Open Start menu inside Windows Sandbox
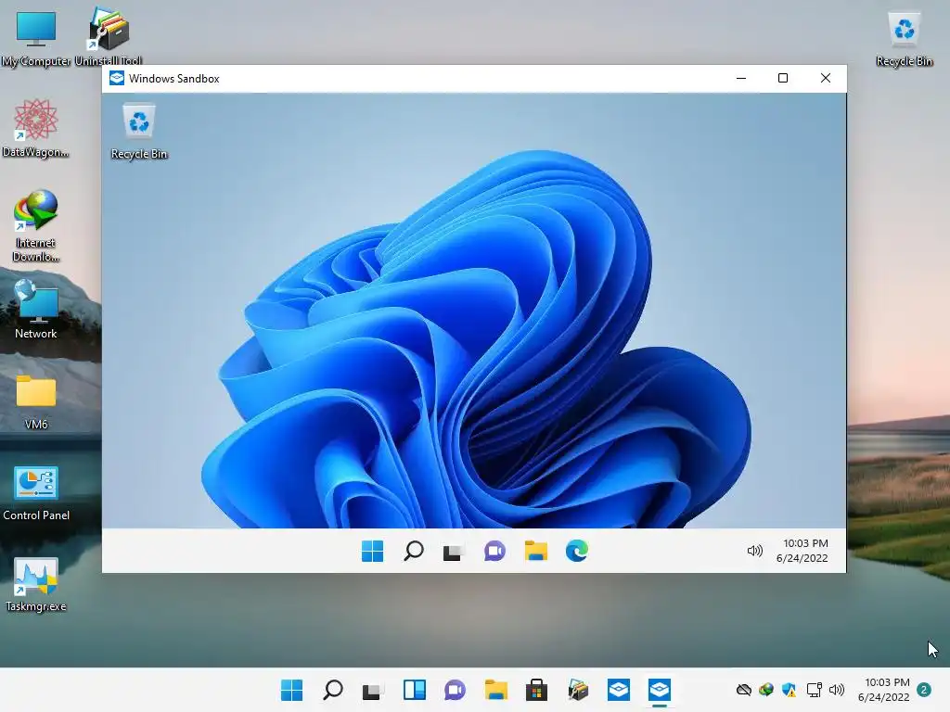Image resolution: width=950 pixels, height=712 pixels. pos(372,551)
